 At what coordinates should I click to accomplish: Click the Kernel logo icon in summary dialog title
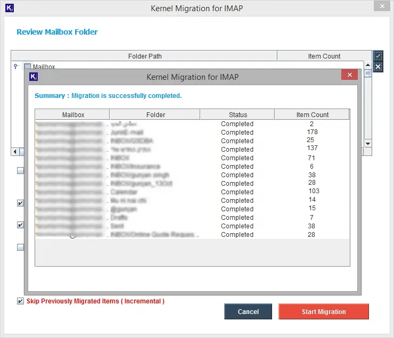click(x=34, y=77)
